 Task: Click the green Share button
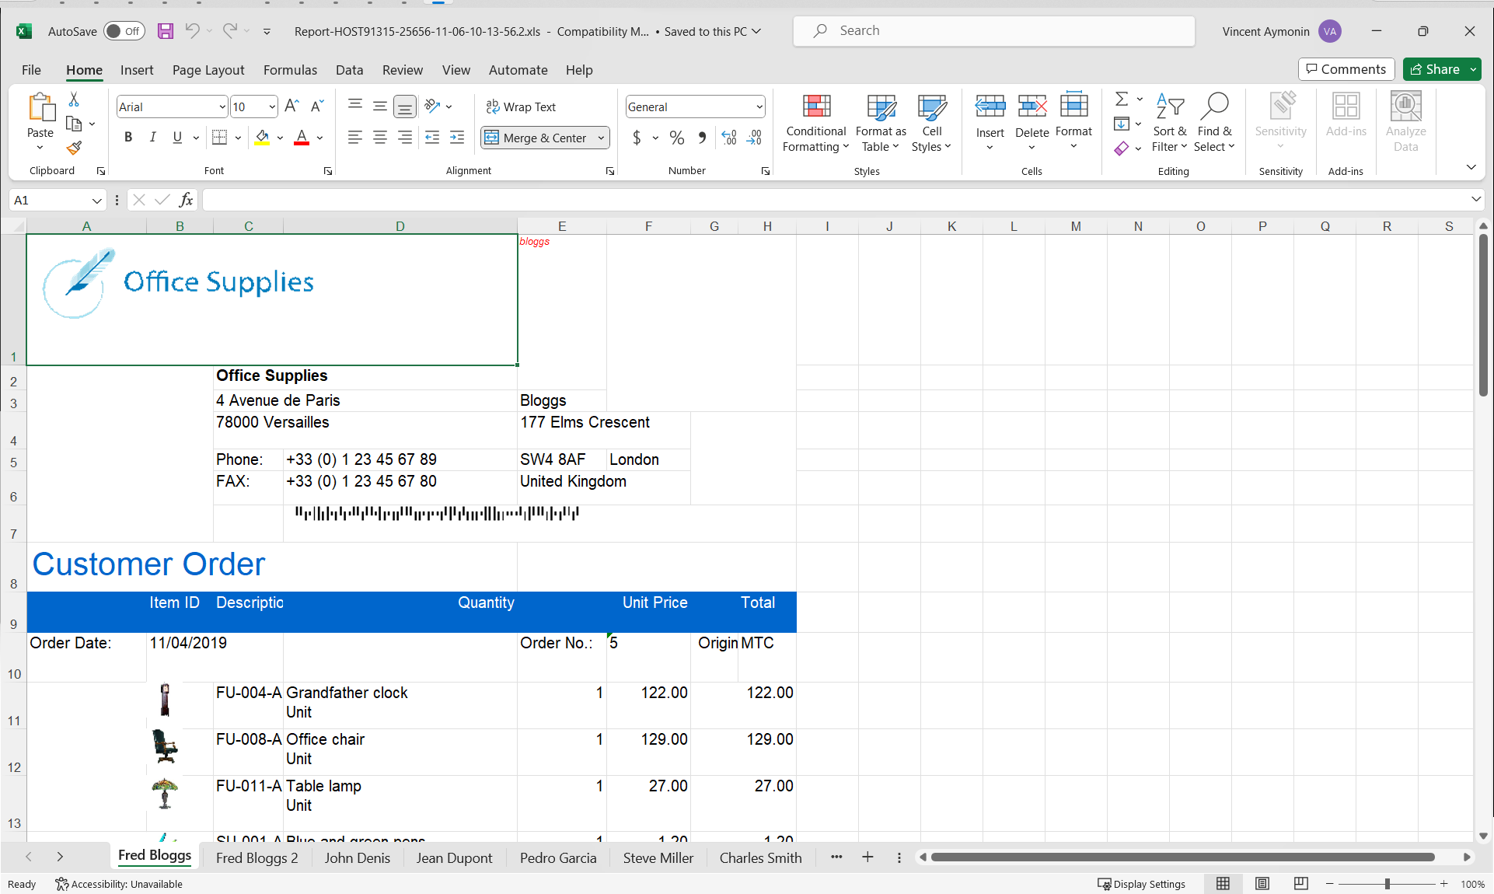coord(1436,69)
